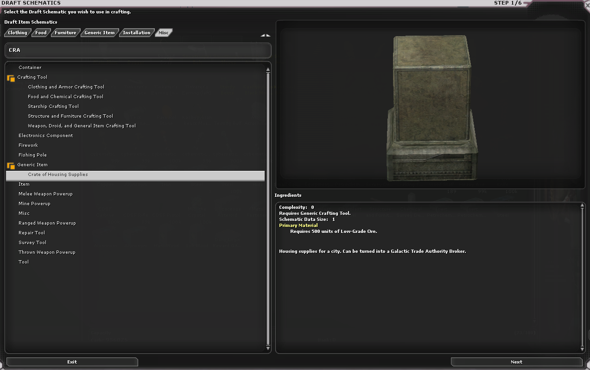590x370 pixels.
Task: Choose Crate of Housing Supplies
Action: (x=57, y=175)
